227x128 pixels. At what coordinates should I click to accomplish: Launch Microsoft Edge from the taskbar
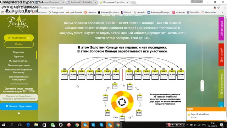click(28, 125)
